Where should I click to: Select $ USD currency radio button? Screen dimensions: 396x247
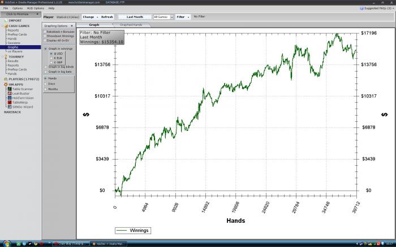[51, 54]
